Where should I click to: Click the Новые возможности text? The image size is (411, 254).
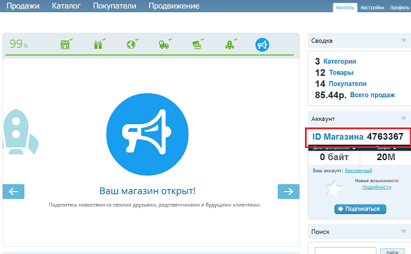point(377,181)
